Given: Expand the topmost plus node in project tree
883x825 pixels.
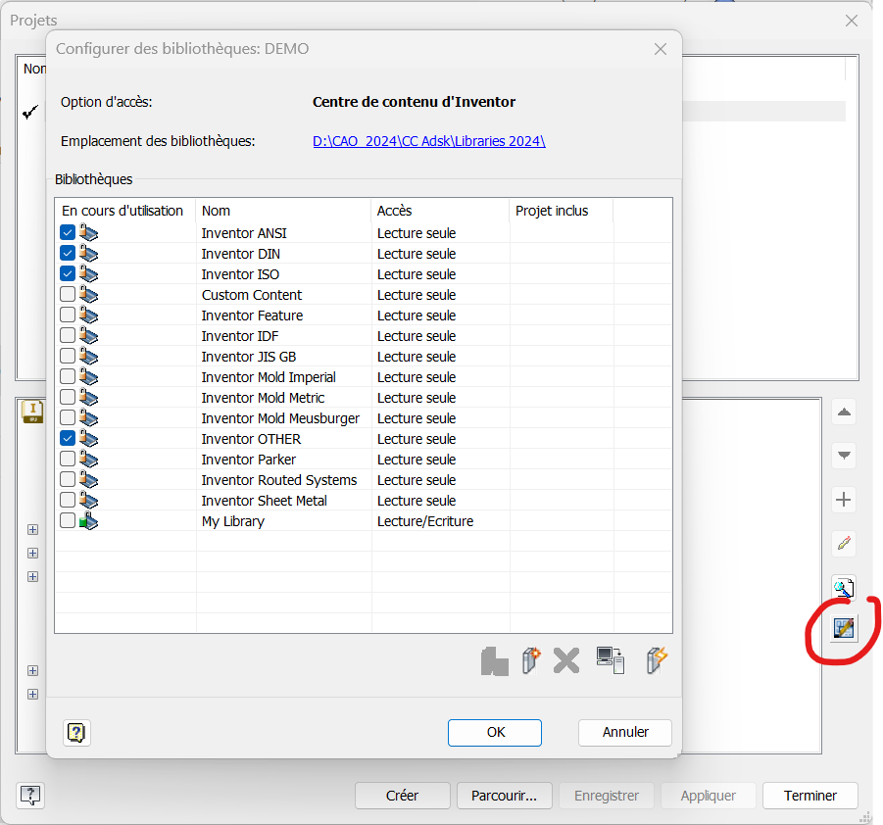Looking at the screenshot, I should click(x=32, y=530).
